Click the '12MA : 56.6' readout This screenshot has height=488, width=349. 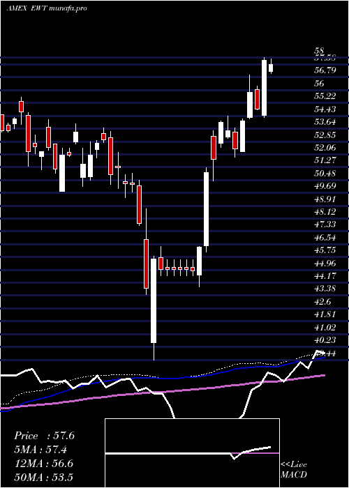(44, 464)
